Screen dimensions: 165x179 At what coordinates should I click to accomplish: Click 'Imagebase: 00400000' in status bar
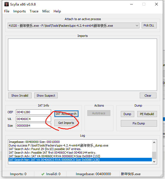(x=93, y=174)
